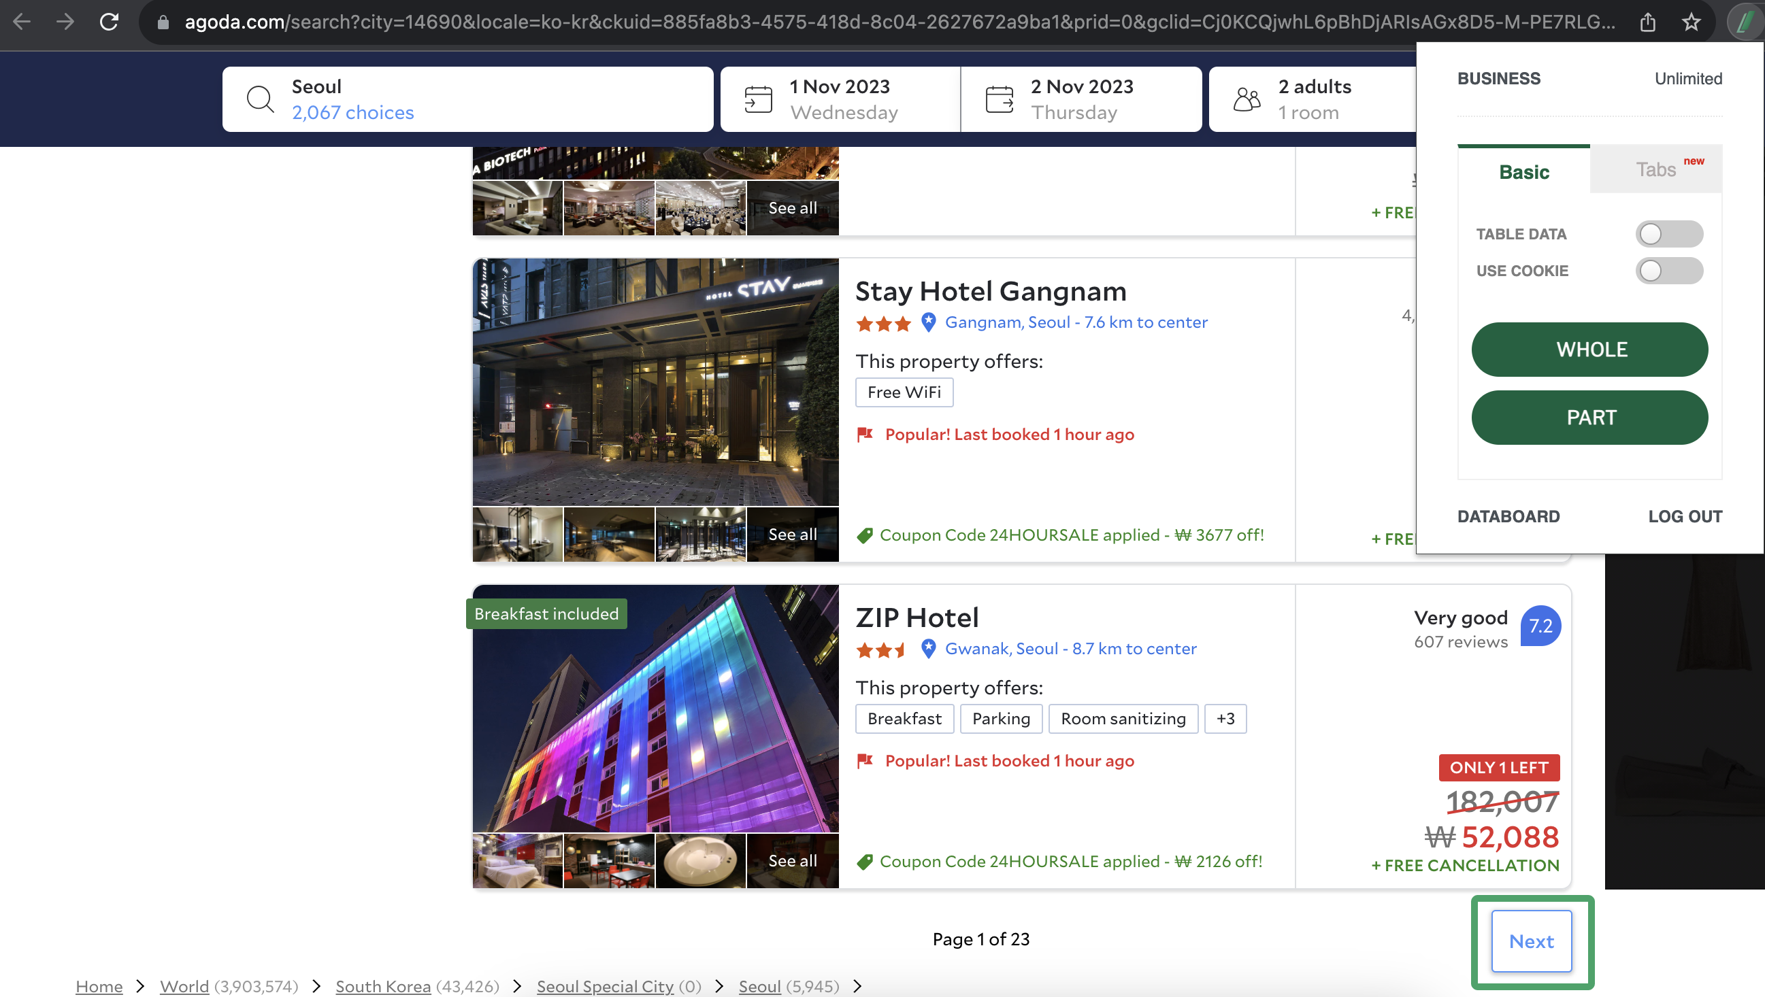Screen dimensions: 1765x997
Task: Open the South Korea breadcrumb link
Action: pyautogui.click(x=382, y=986)
